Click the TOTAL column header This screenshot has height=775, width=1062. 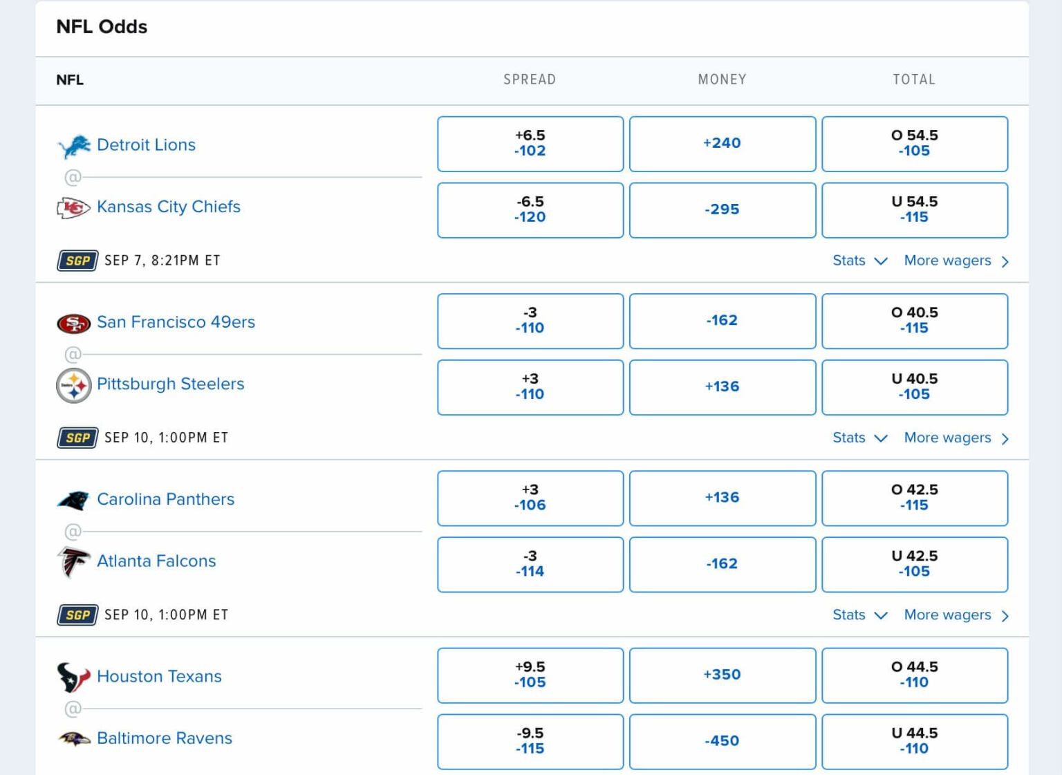click(x=914, y=80)
